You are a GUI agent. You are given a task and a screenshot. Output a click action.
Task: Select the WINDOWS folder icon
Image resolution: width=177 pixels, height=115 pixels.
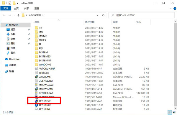(36, 65)
